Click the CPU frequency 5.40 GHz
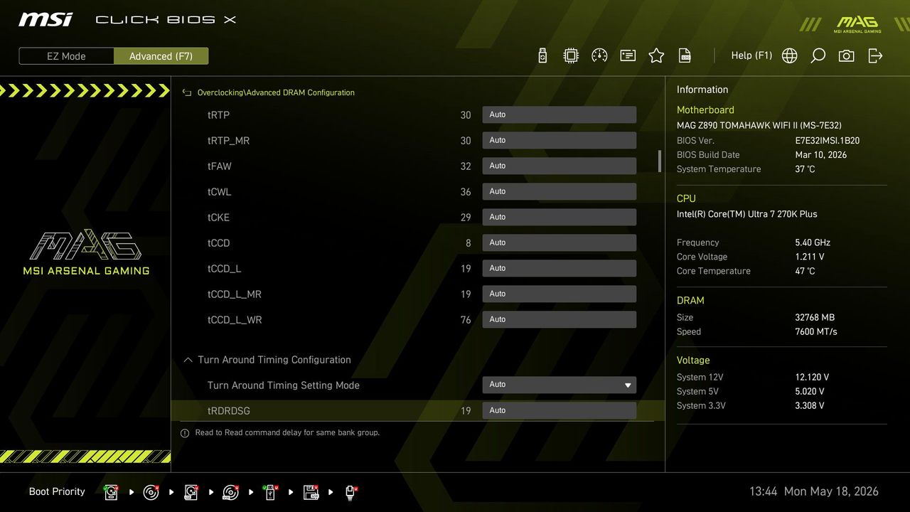The width and height of the screenshot is (910, 512). tap(813, 242)
